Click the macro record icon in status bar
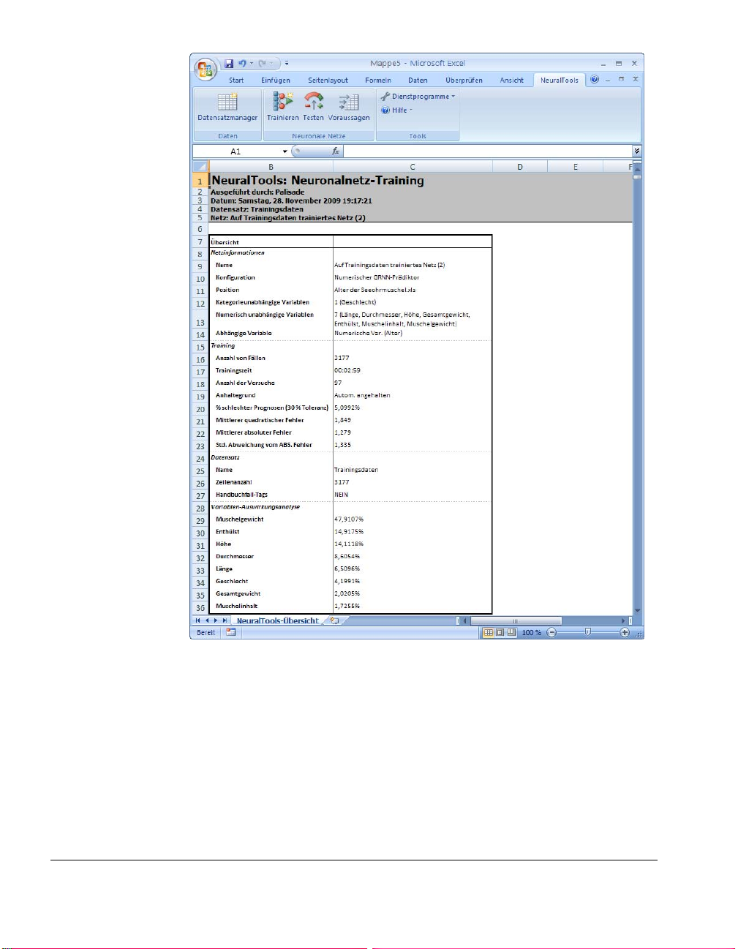 coord(231,632)
